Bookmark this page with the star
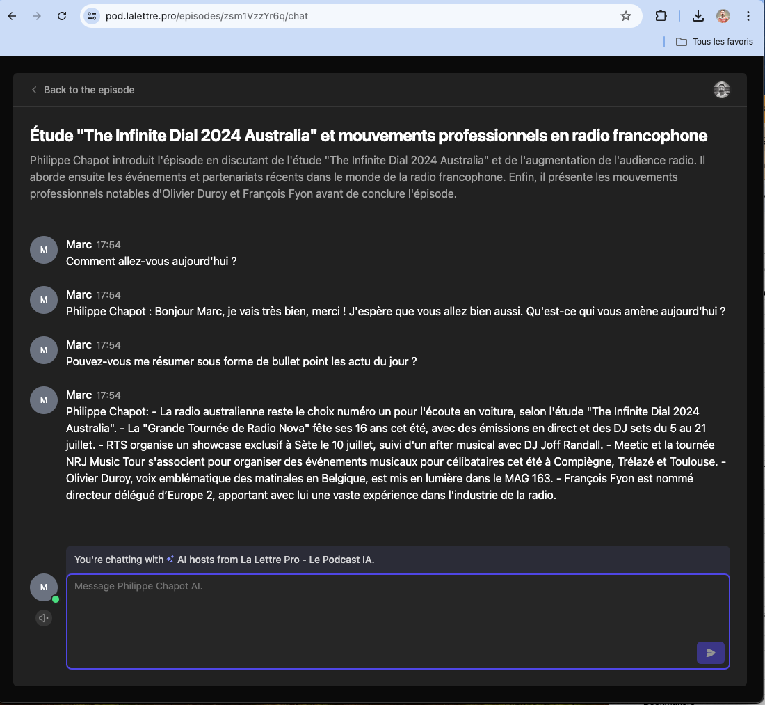 pos(626,16)
